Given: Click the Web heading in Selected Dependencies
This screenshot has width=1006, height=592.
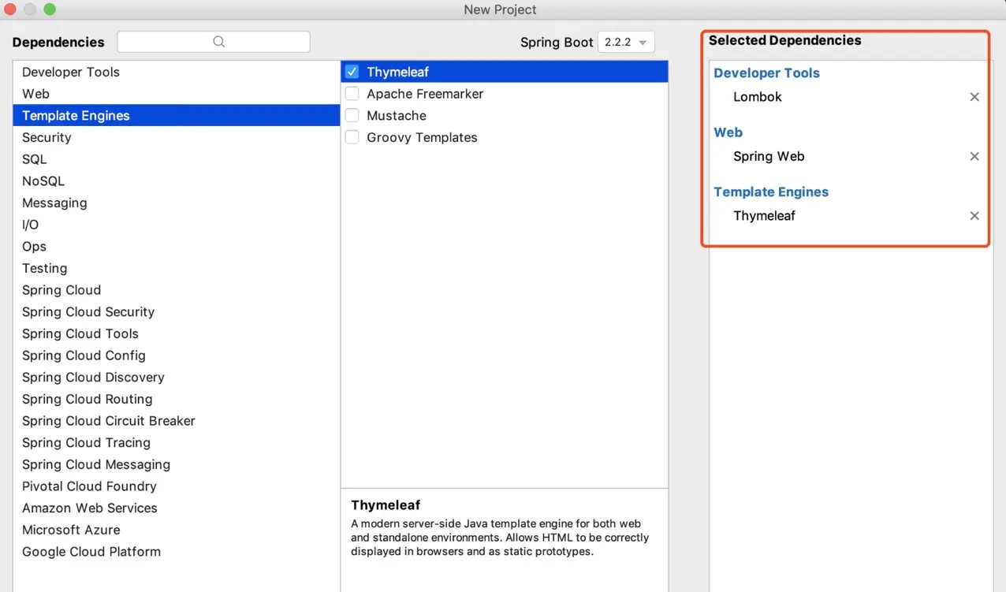Looking at the screenshot, I should [x=728, y=132].
